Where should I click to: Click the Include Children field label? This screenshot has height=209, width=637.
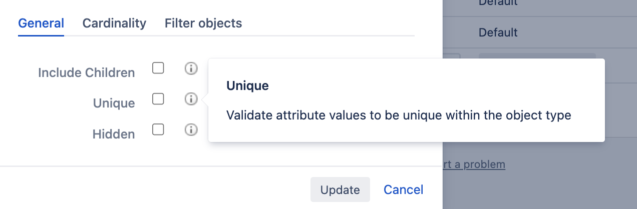point(87,73)
